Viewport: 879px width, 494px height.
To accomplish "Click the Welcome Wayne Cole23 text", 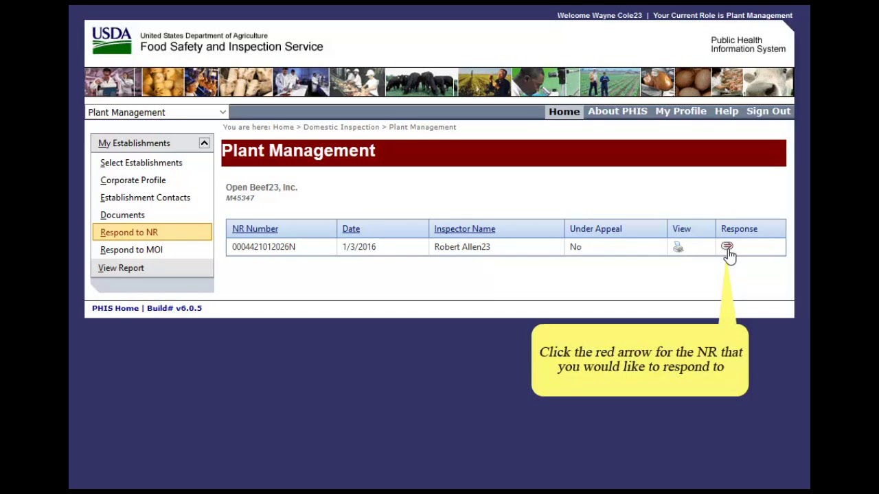I will pyautogui.click(x=600, y=15).
